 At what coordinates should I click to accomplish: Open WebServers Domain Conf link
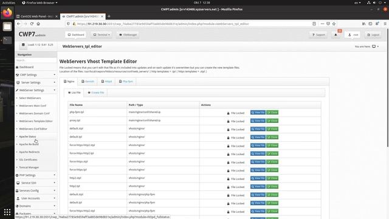(34, 114)
